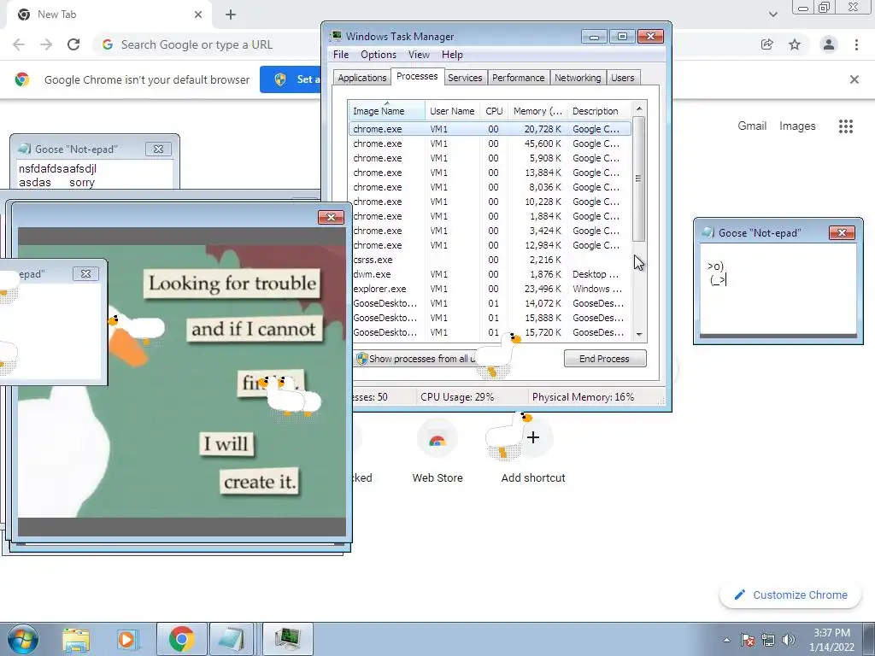The image size is (875, 656).
Task: Click Chrome back navigation arrow
Action: [19, 44]
